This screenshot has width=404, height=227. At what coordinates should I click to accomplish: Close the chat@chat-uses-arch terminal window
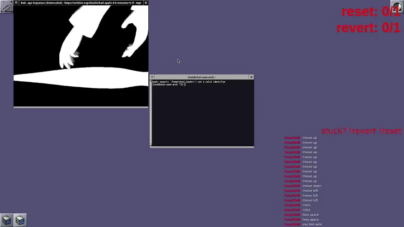click(251, 77)
